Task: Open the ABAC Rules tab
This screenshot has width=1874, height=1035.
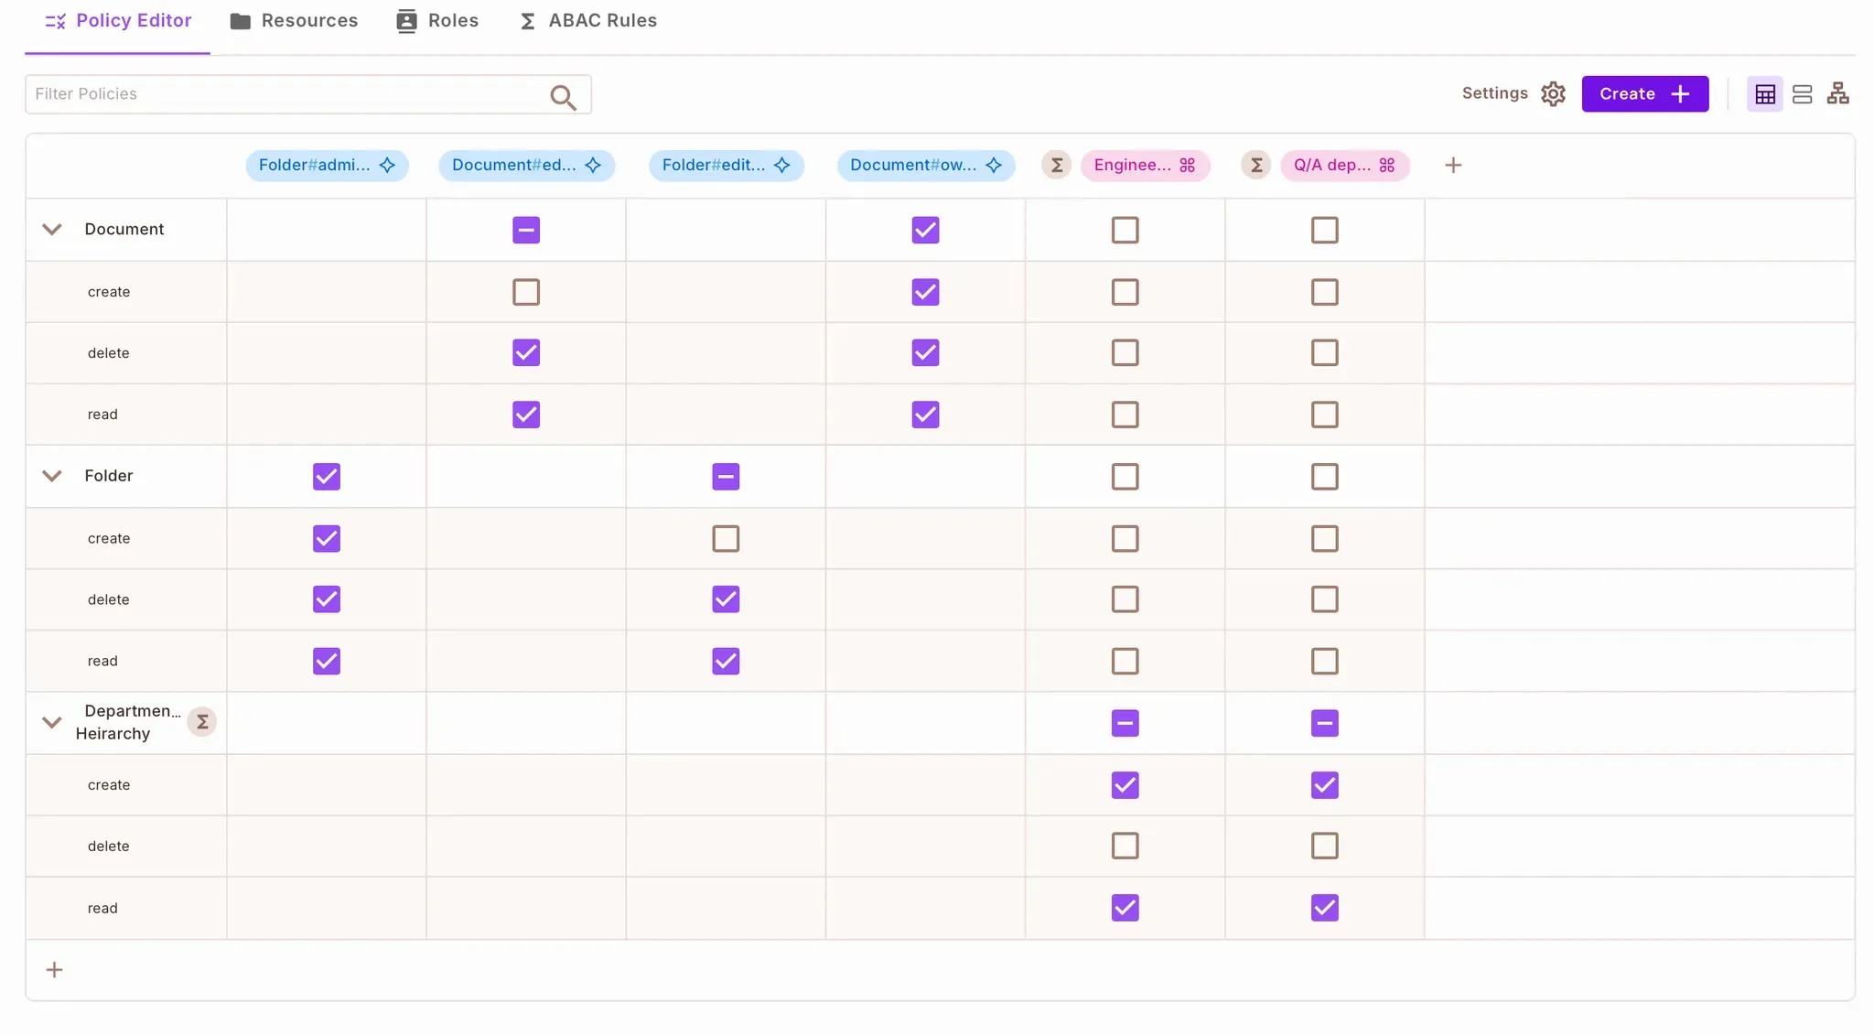Action: point(587,21)
